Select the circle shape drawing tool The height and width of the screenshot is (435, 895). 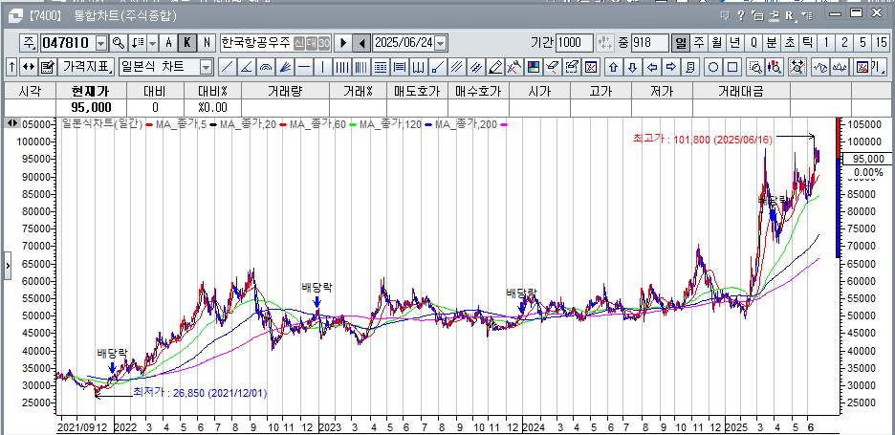click(x=712, y=67)
